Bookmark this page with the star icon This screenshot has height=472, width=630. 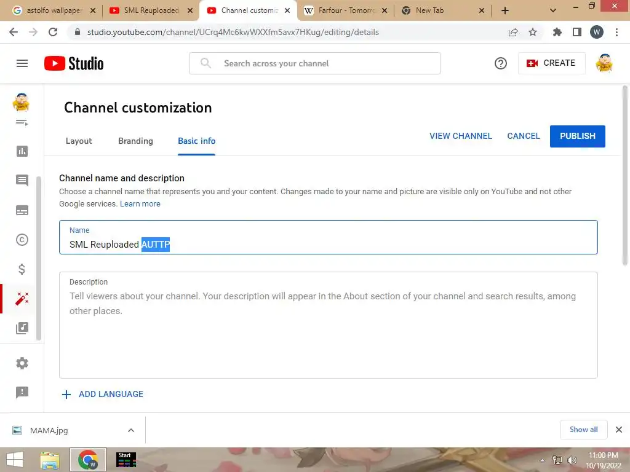pos(533,32)
